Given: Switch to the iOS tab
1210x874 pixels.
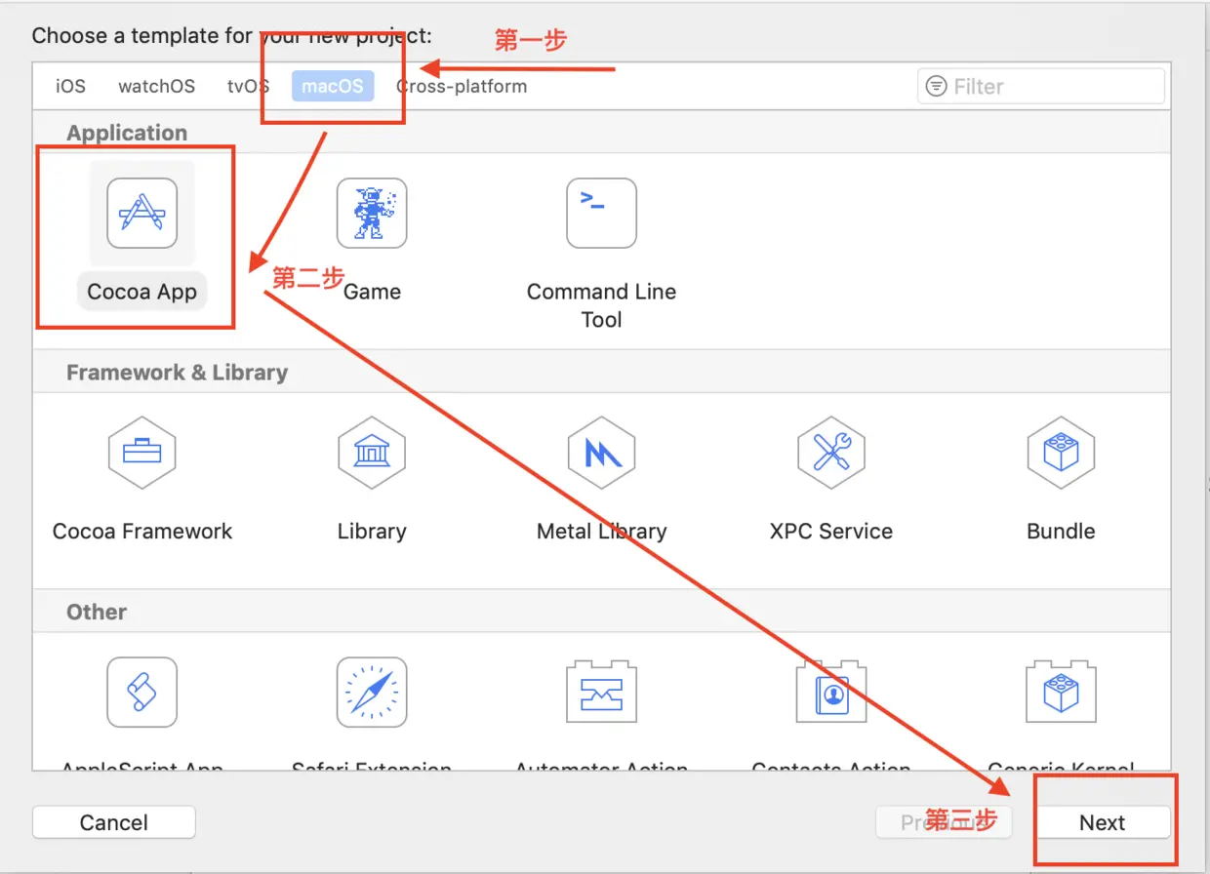Looking at the screenshot, I should (70, 86).
